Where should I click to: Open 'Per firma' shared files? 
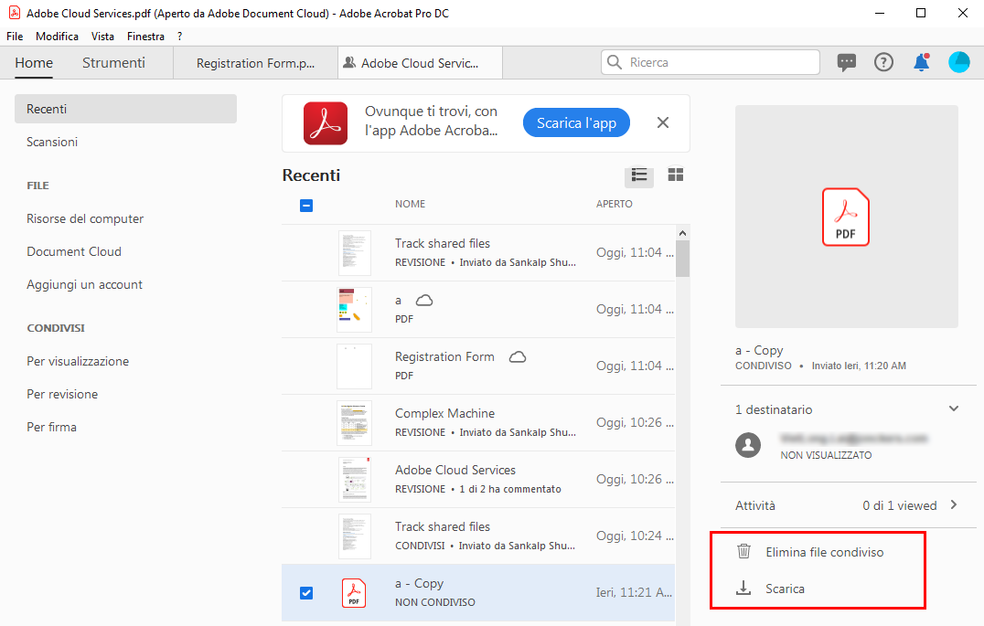point(51,427)
